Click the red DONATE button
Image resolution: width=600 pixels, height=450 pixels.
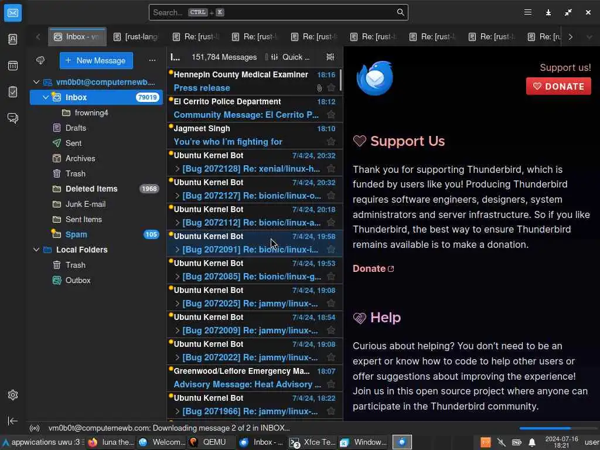click(x=558, y=86)
